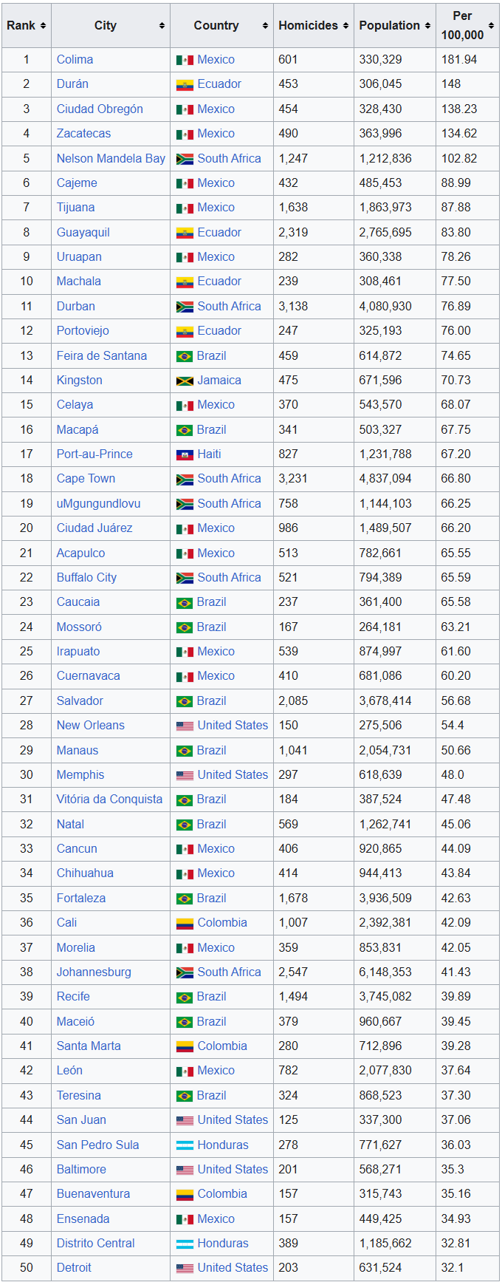Open the Buffalo City link
The width and height of the screenshot is (502, 1285).
click(86, 578)
